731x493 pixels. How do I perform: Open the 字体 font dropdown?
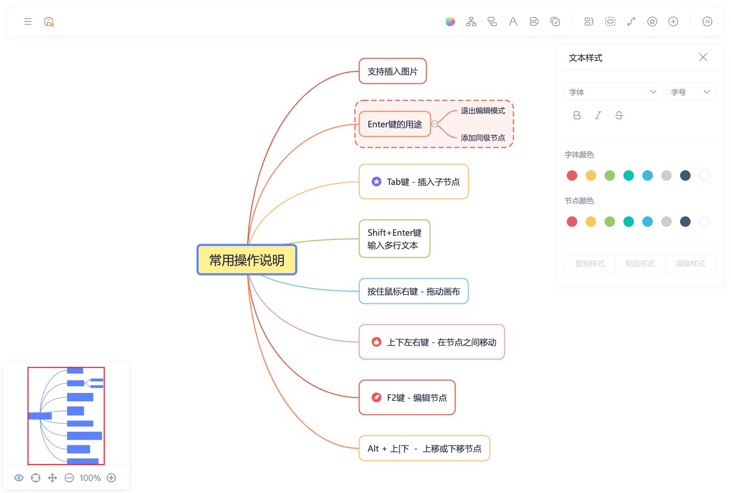click(613, 92)
